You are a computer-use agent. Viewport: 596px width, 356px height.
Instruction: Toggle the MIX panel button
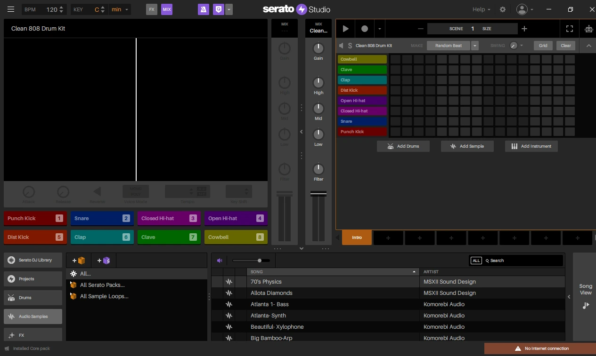click(167, 9)
